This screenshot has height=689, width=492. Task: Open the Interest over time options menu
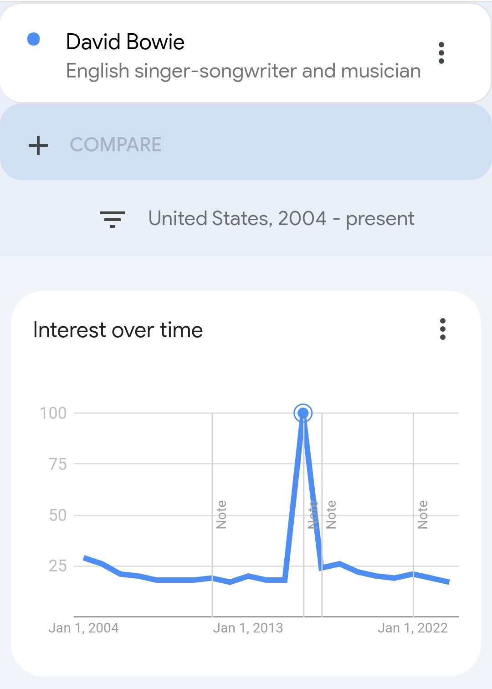click(x=442, y=329)
